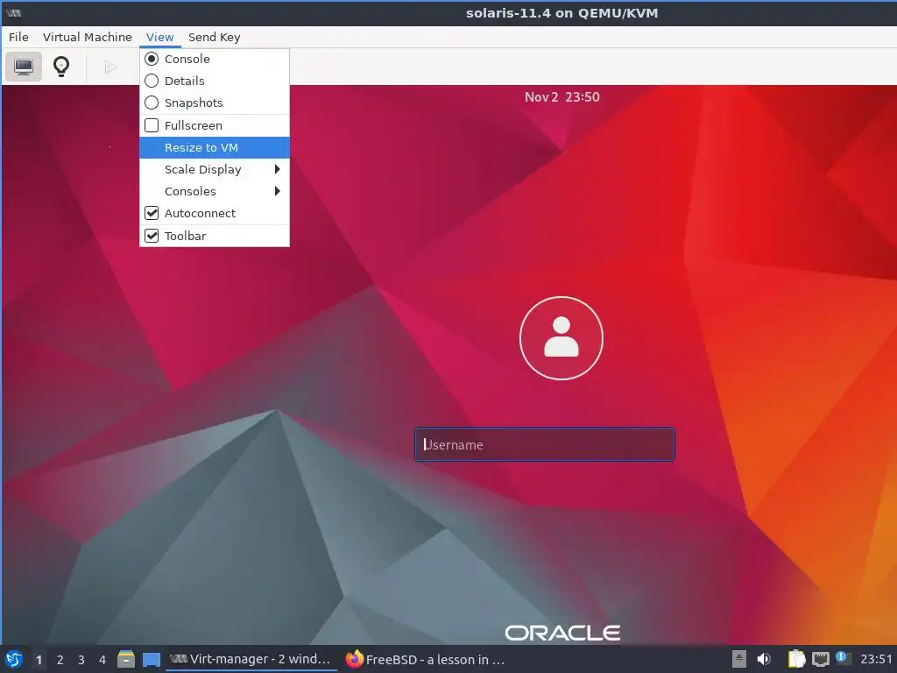Viewport: 897px width, 673px height.
Task: Click the user avatar on Solaris login
Action: pos(562,337)
